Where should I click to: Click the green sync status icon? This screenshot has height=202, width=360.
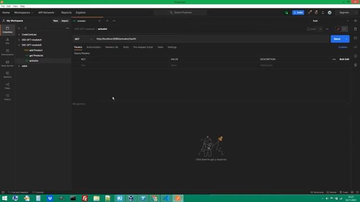click(286, 12)
